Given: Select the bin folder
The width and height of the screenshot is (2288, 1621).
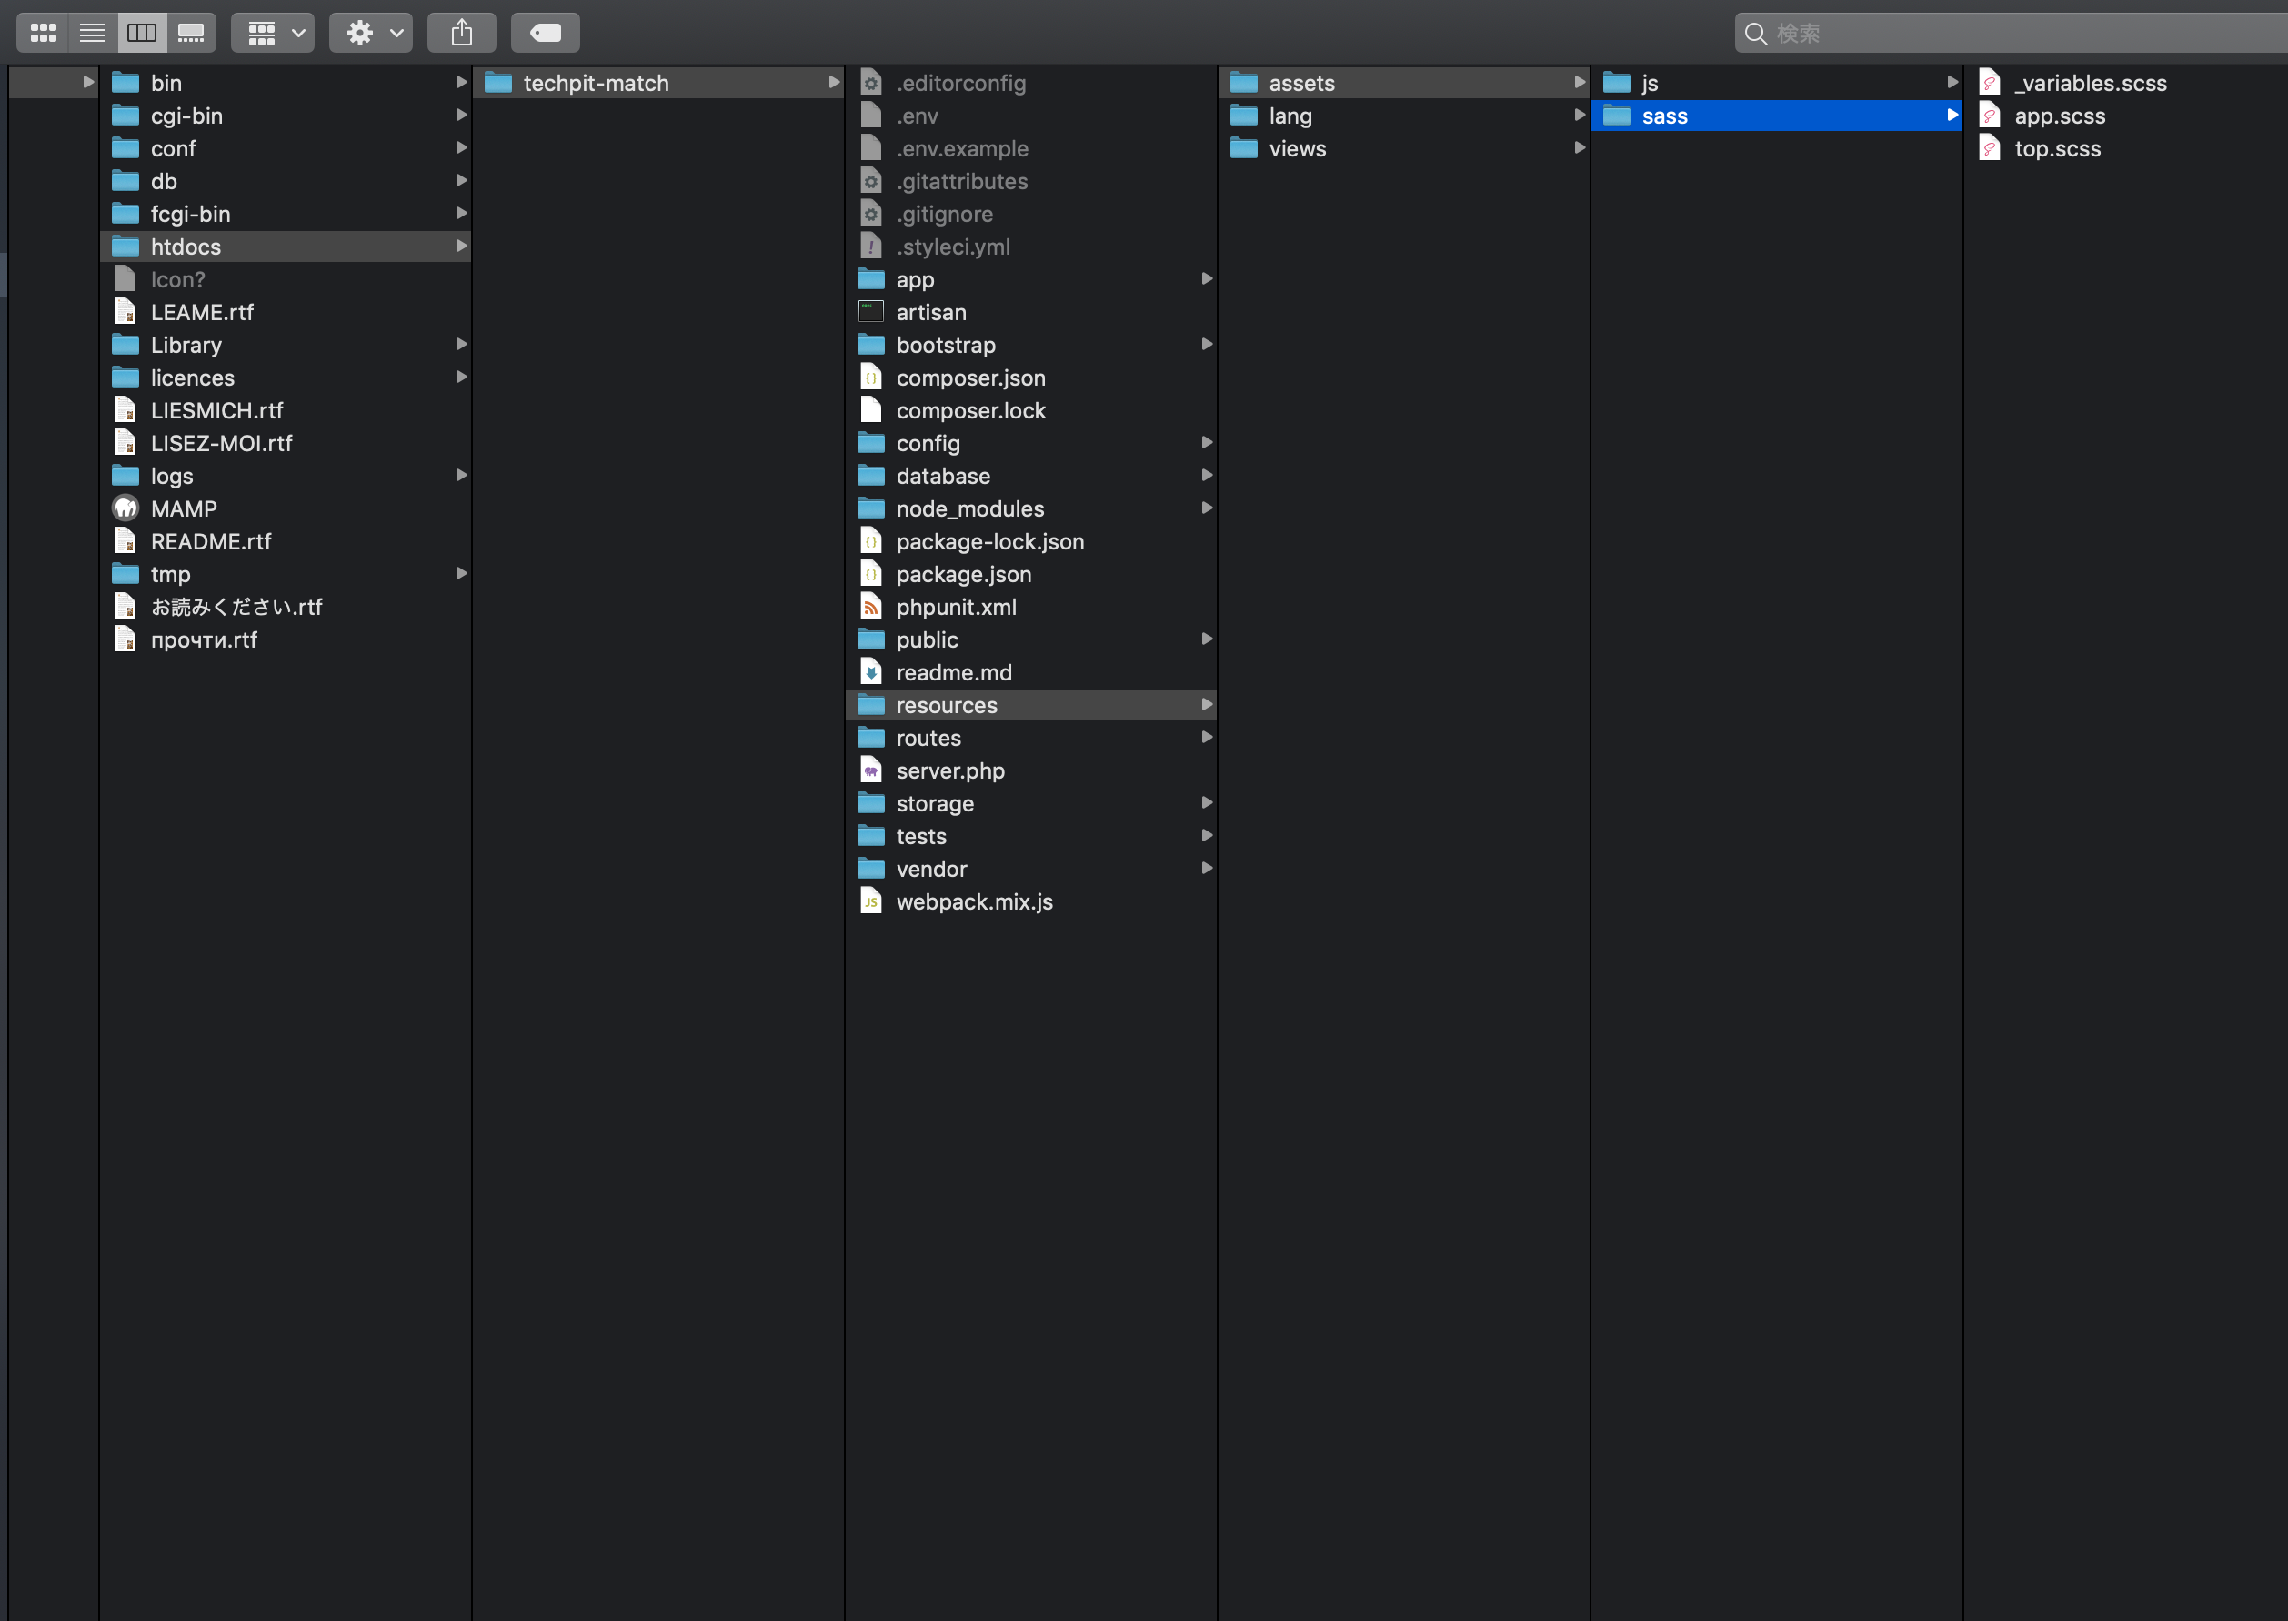Looking at the screenshot, I should (286, 83).
